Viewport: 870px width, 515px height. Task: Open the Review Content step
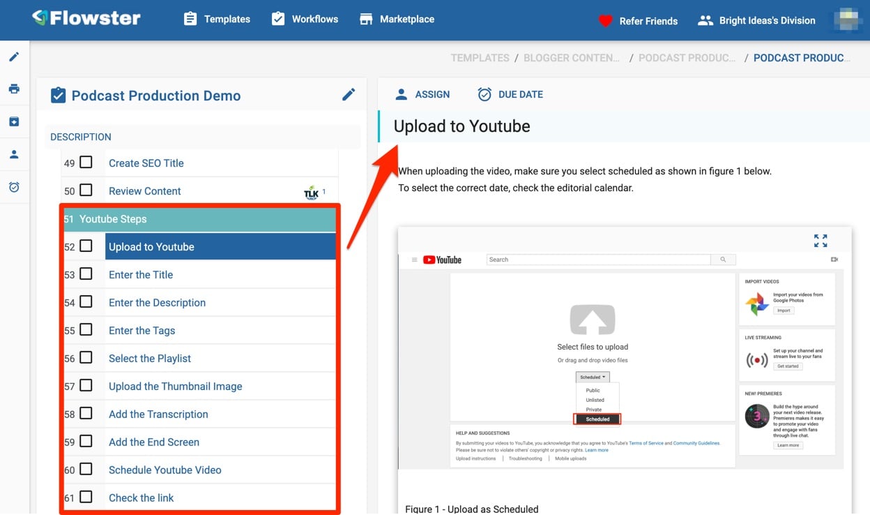[145, 191]
